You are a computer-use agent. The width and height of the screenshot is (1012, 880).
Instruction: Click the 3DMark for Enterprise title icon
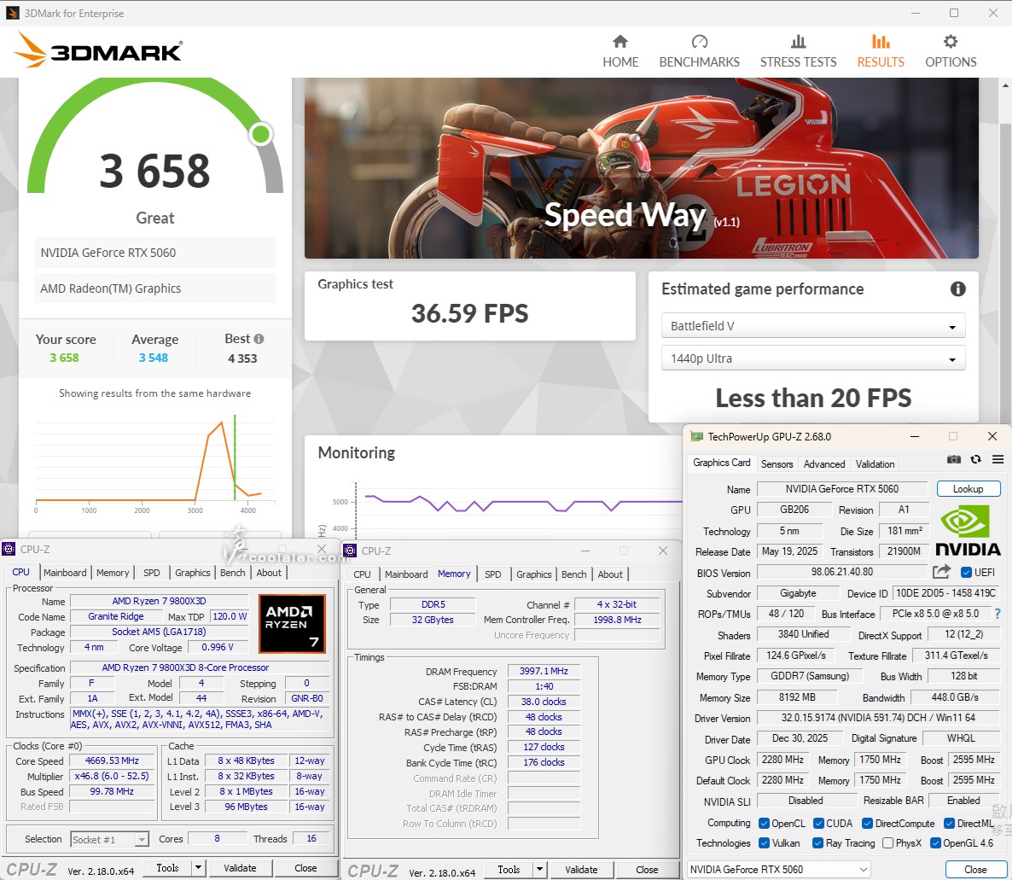[12, 13]
